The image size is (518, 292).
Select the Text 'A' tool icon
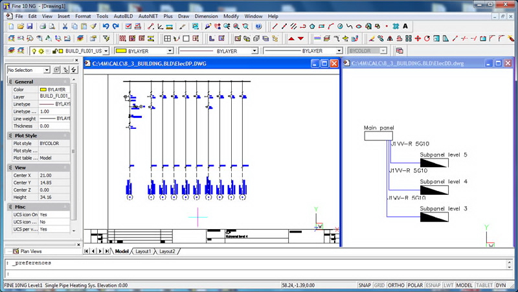(x=405, y=27)
